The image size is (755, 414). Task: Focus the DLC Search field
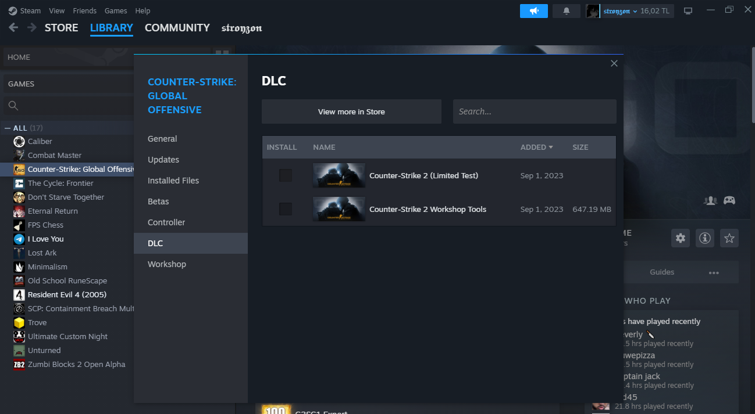[x=535, y=111]
